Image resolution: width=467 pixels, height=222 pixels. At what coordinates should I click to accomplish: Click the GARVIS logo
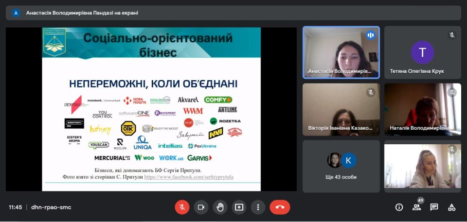[x=199, y=158]
